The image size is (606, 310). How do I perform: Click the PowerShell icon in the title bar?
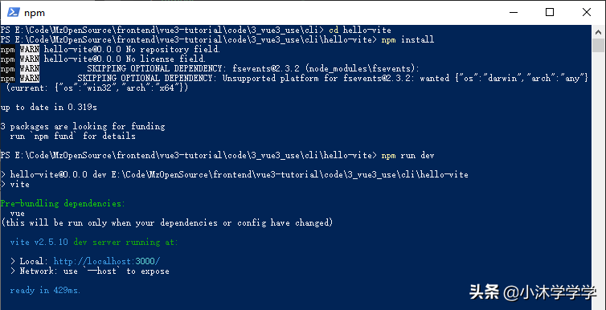click(x=14, y=12)
